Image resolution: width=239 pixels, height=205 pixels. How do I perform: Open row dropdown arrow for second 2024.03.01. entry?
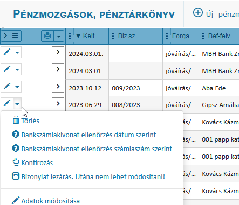[x=17, y=69]
